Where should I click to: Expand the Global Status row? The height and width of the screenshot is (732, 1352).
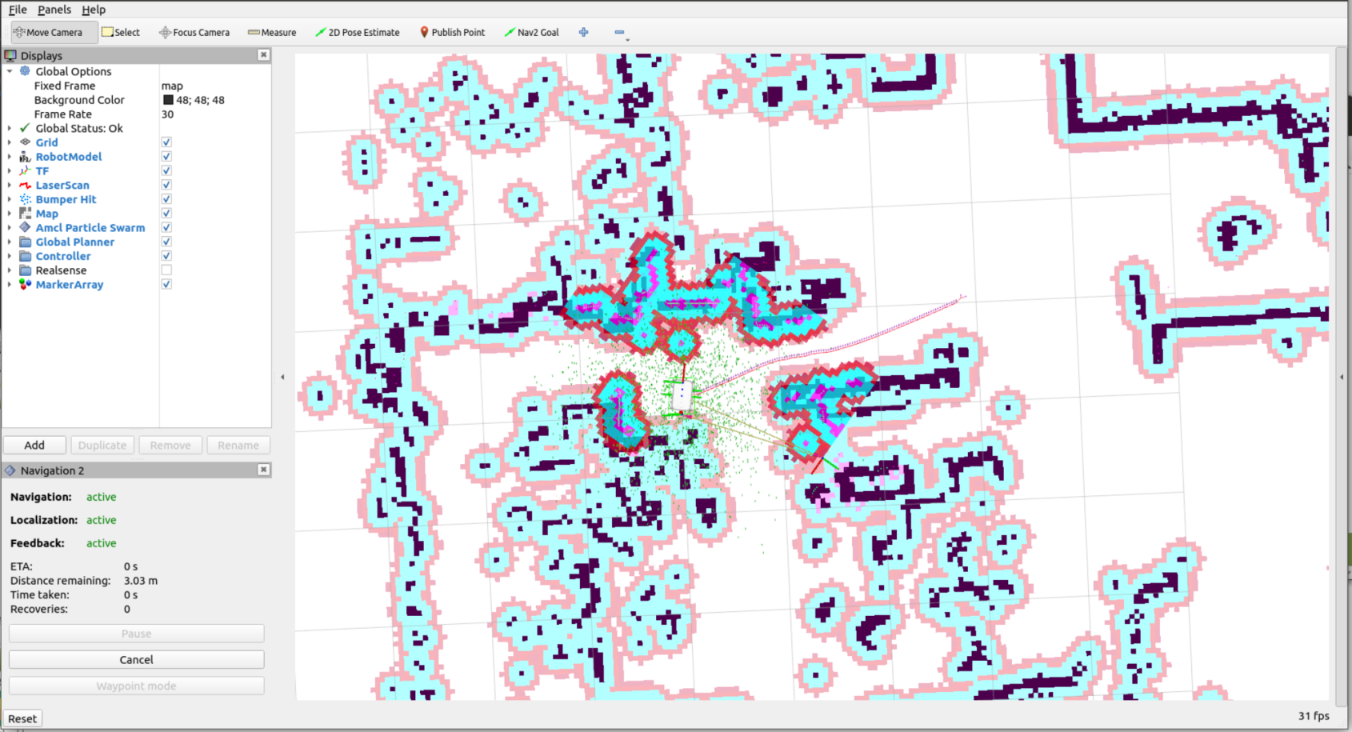click(x=10, y=128)
